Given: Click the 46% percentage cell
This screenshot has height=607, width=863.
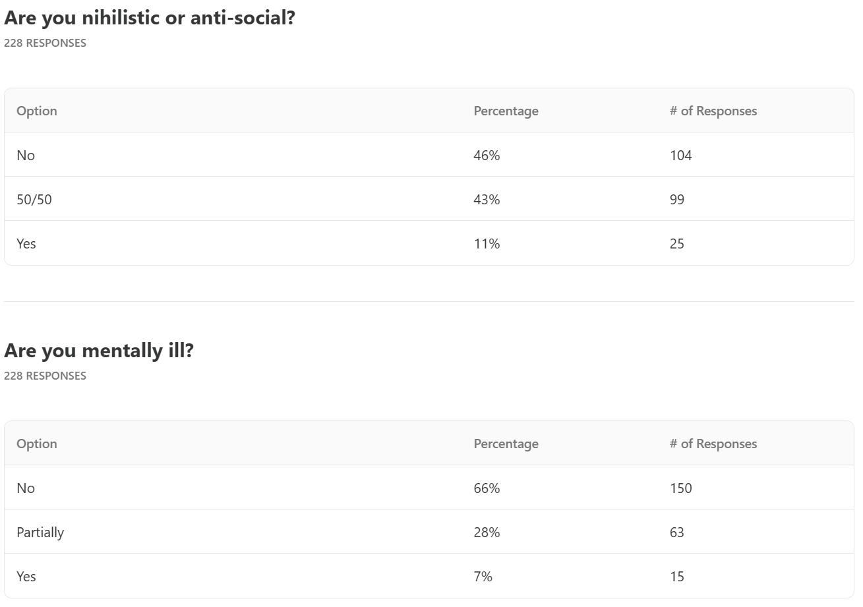Looking at the screenshot, I should click(487, 155).
